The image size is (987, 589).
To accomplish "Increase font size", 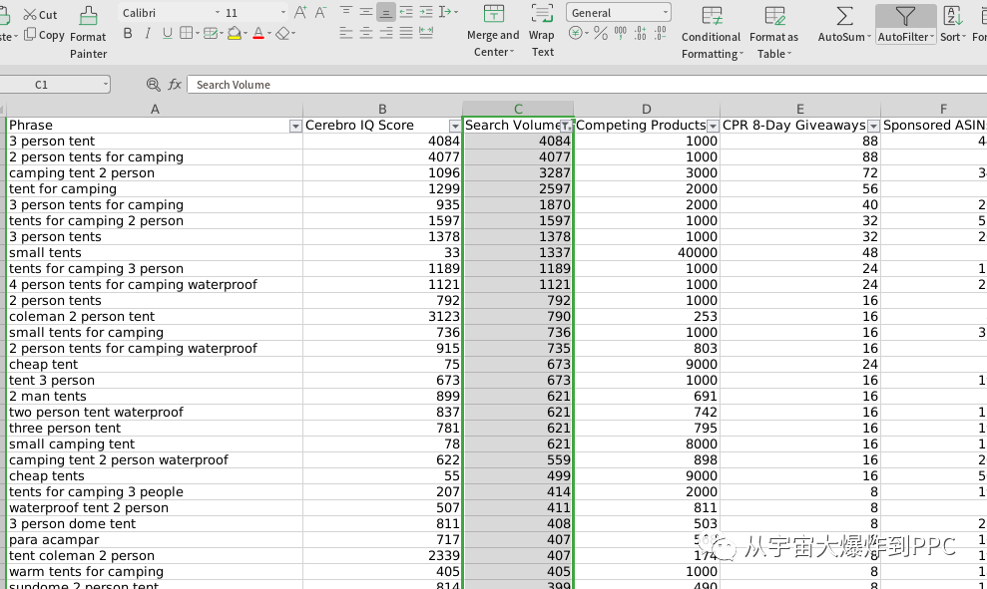I will pos(300,13).
